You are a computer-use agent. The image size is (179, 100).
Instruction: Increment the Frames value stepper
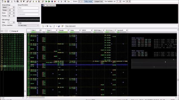tap(14, 15)
